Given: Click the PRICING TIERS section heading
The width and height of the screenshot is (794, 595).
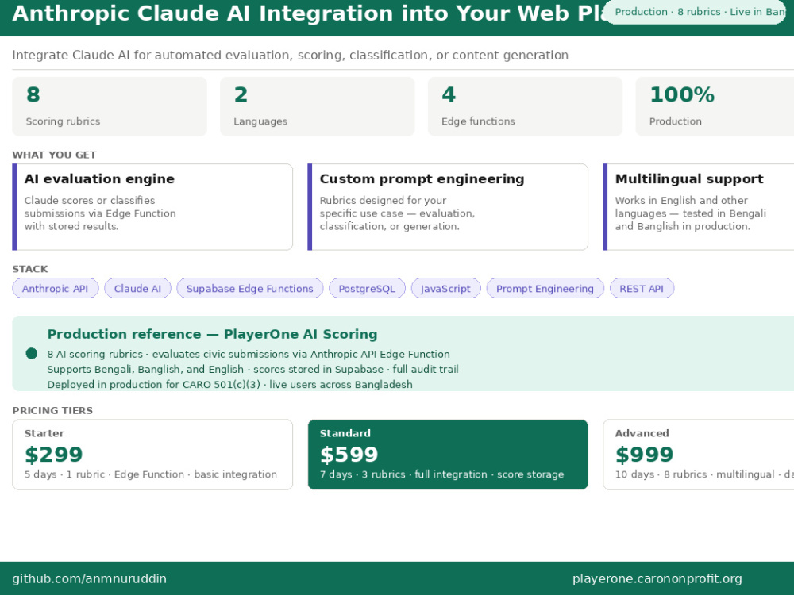Looking at the screenshot, I should 52,410.
